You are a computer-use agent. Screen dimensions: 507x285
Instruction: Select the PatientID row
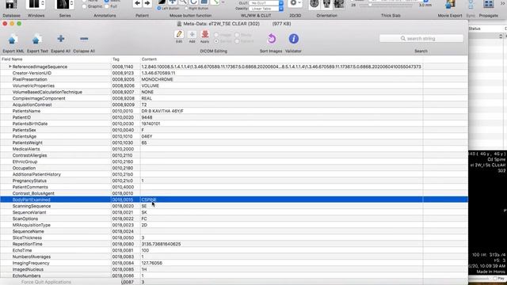[x=234, y=117]
